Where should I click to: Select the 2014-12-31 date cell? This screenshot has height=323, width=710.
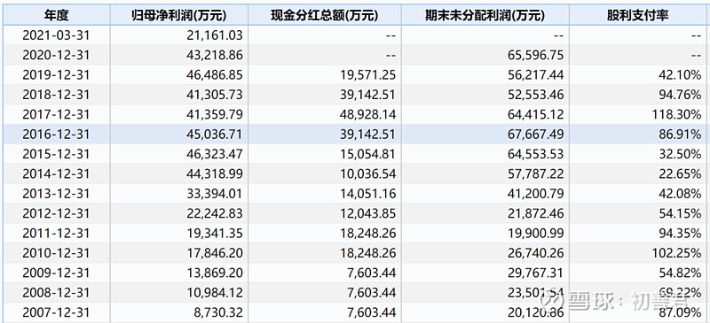click(56, 174)
